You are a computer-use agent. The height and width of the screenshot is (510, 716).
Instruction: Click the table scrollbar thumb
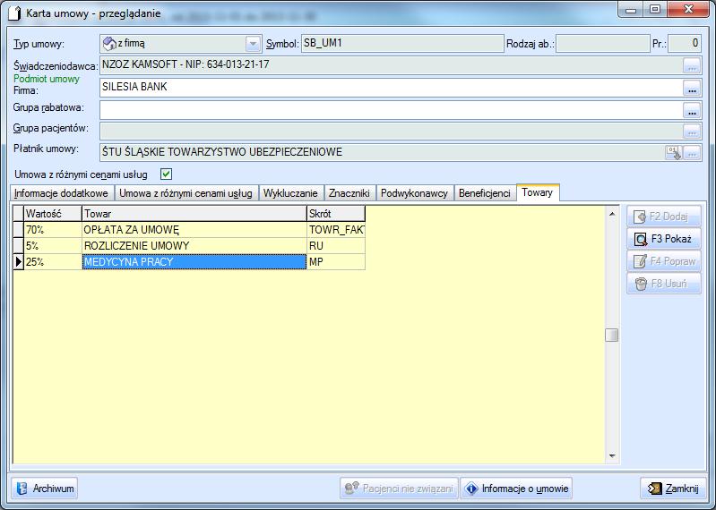tap(612, 335)
